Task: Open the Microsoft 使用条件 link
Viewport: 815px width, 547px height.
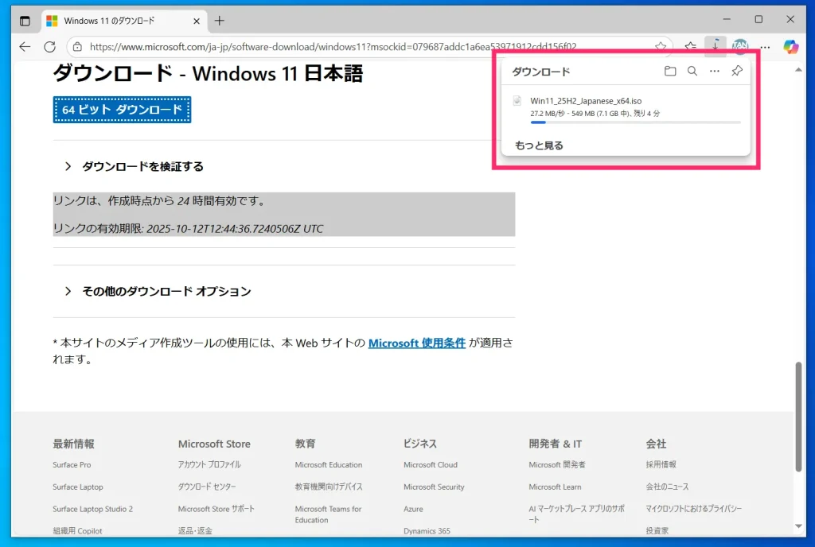Action: pyautogui.click(x=416, y=343)
